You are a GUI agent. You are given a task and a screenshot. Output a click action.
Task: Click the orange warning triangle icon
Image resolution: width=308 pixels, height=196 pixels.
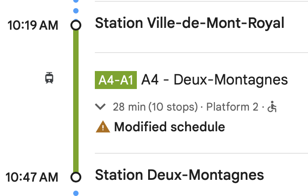103,127
